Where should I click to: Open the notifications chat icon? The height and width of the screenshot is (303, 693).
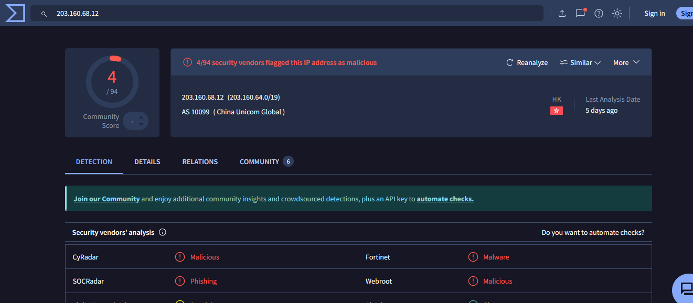tap(580, 13)
